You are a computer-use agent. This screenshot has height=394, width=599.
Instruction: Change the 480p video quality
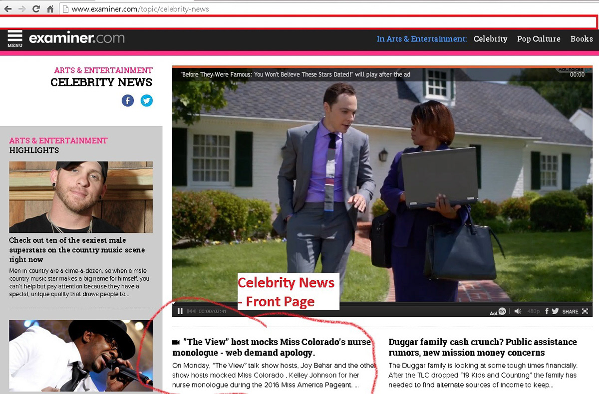point(534,311)
